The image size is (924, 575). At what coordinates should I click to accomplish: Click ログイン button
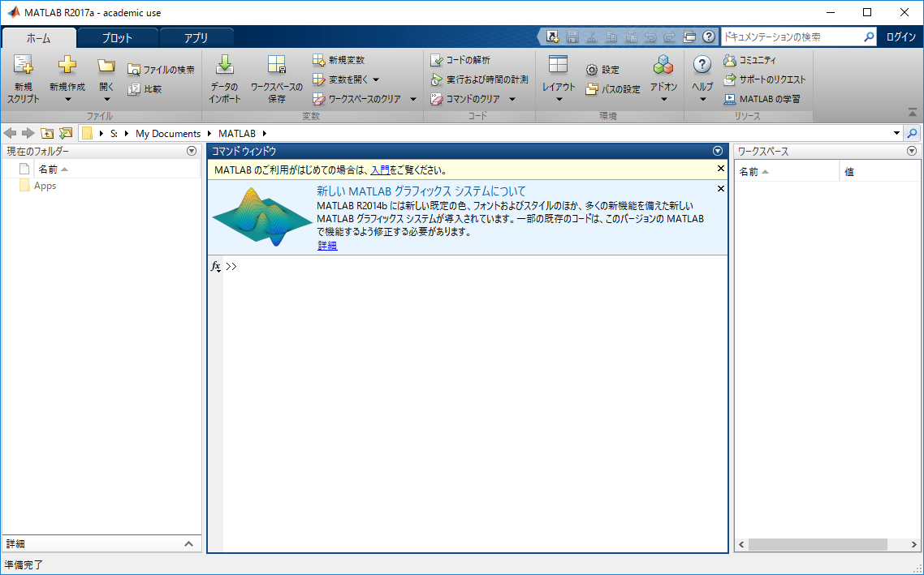[901, 36]
